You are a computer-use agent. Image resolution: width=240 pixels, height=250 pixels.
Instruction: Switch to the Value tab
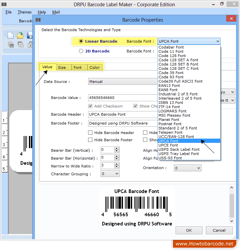(47, 67)
